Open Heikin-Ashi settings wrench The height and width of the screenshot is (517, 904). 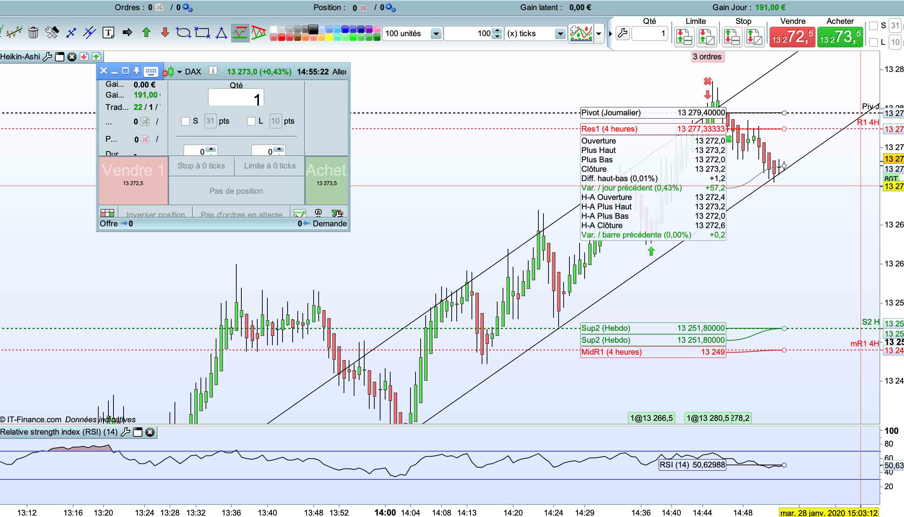[47, 57]
